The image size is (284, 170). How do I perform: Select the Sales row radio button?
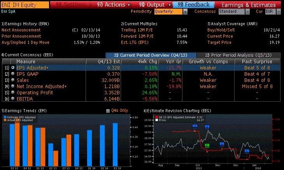click(x=13, y=80)
